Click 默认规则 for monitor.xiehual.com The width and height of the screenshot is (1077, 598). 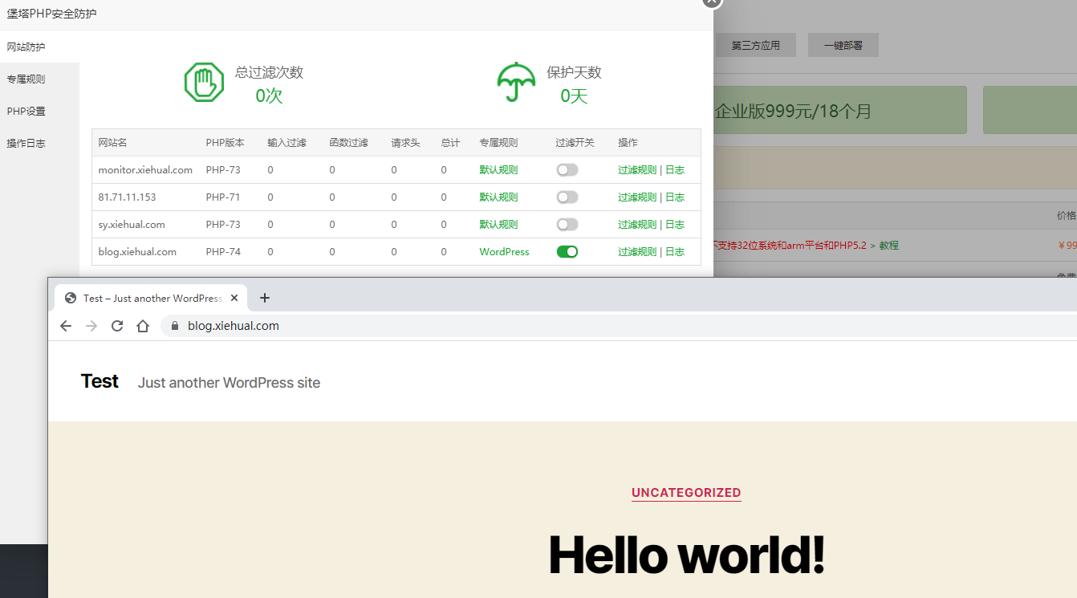tap(498, 170)
